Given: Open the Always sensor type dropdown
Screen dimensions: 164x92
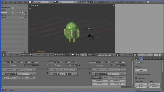Looking at the screenshot, I should 11,74.
